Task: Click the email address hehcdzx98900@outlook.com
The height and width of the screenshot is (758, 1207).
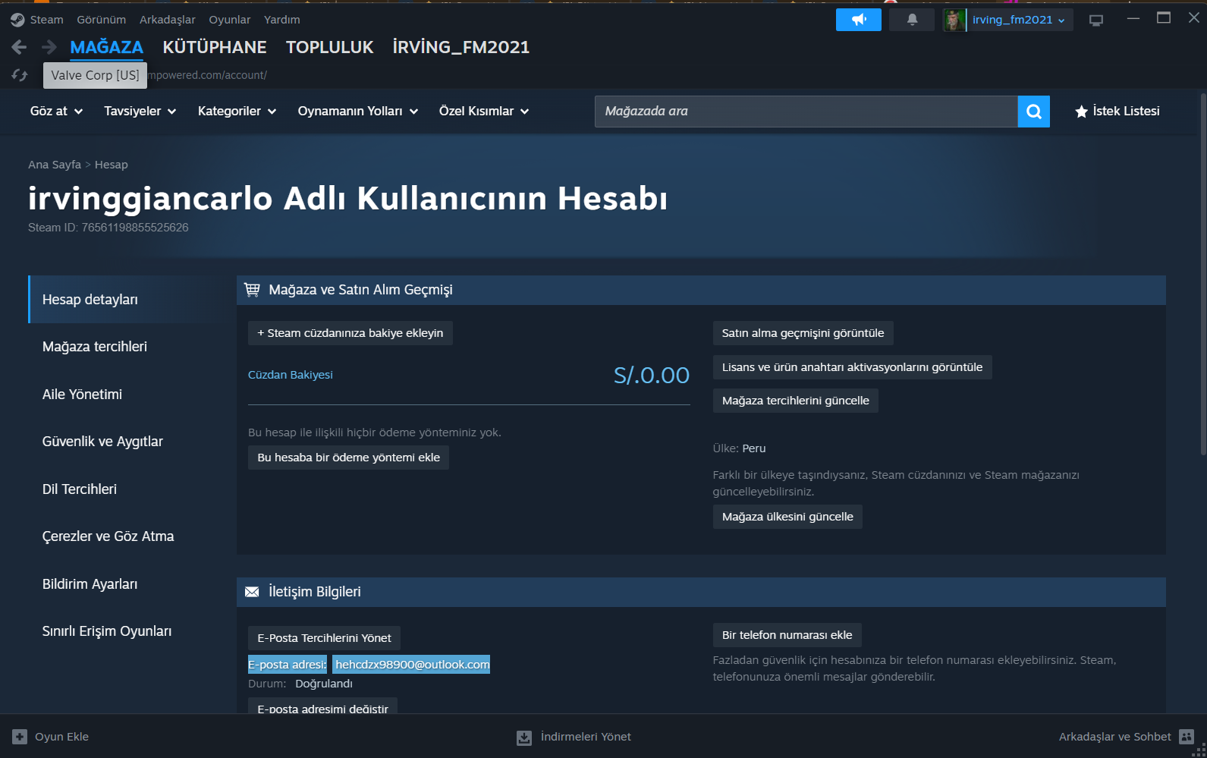Action: pos(412,665)
